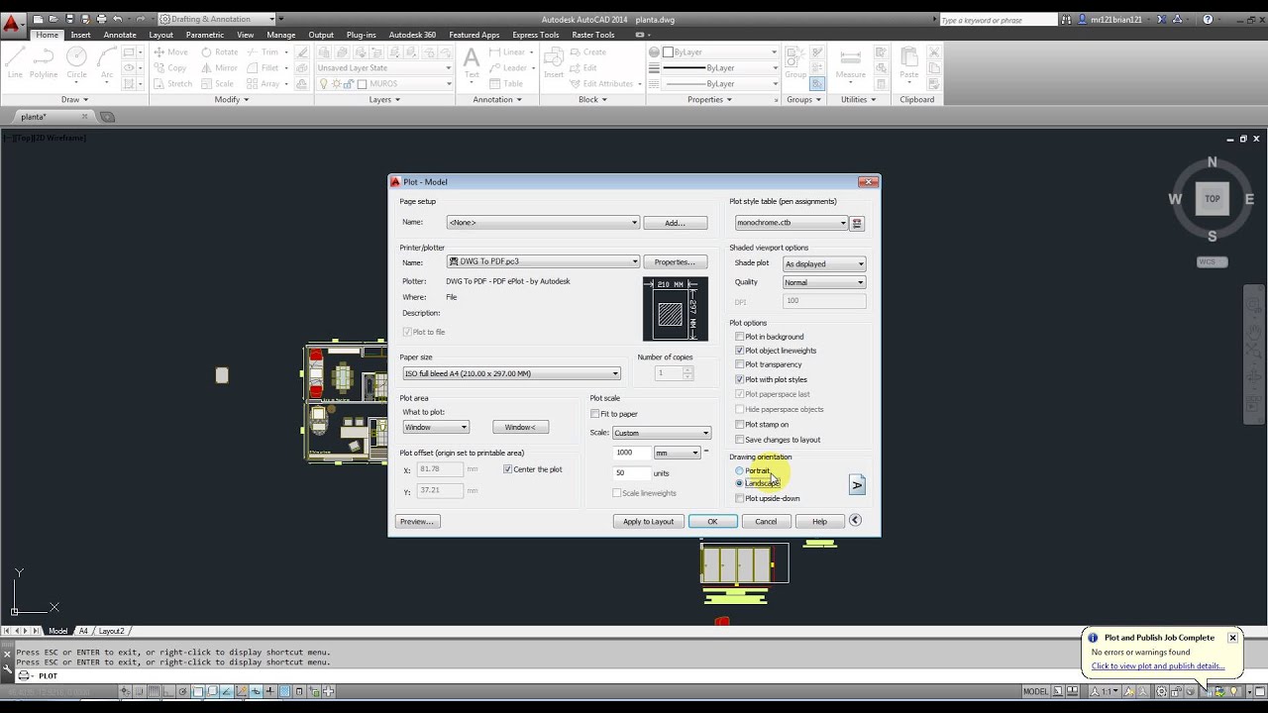Open the plot Scale dropdown

tap(662, 433)
